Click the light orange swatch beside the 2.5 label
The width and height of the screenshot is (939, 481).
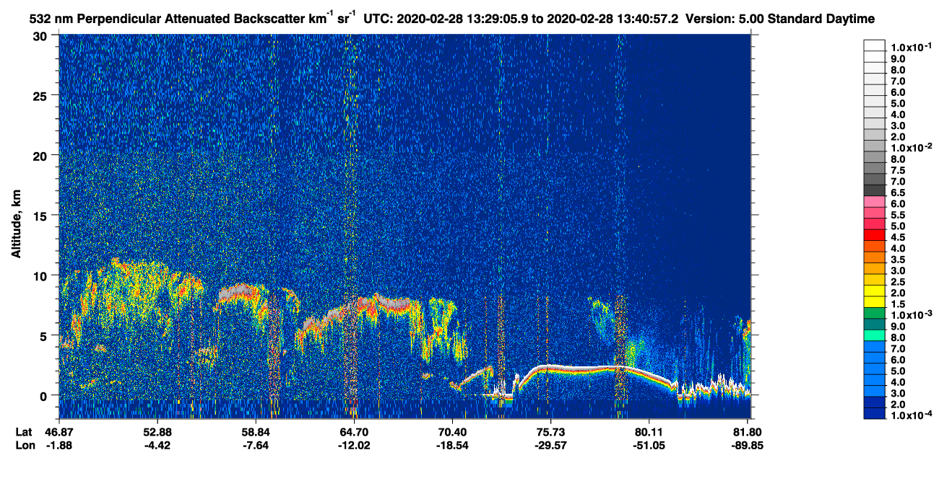click(x=874, y=281)
